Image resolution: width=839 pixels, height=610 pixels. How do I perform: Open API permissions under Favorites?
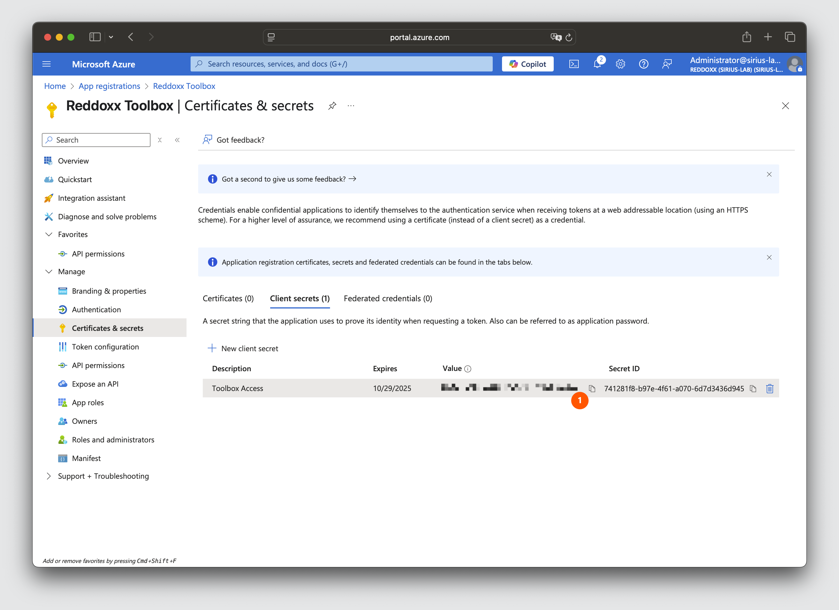(x=98, y=254)
